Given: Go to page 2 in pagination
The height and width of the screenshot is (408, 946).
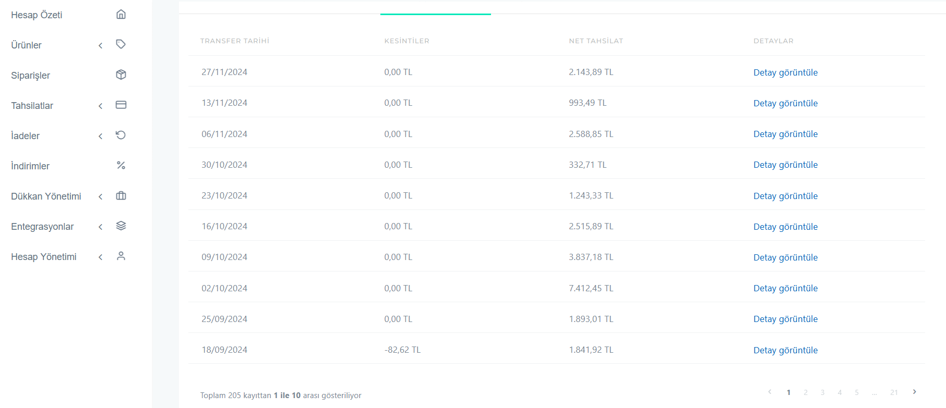Looking at the screenshot, I should click(806, 392).
